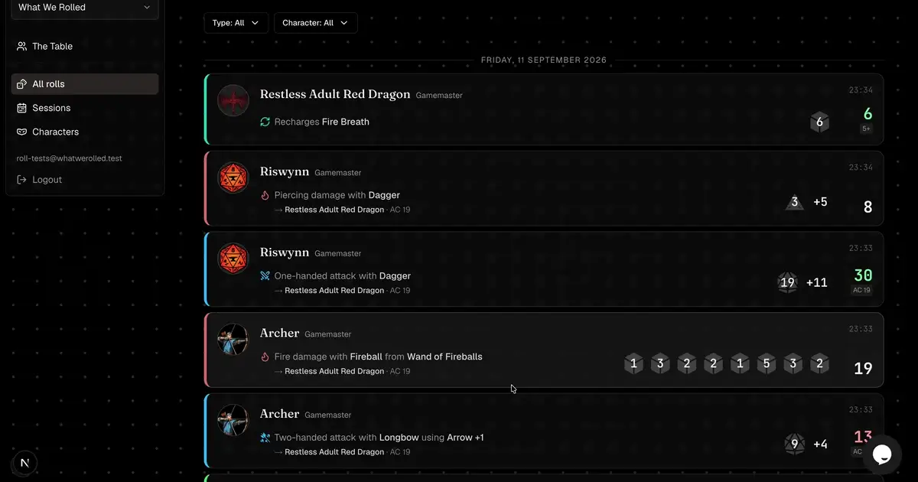Click the dice icon beside All rolls
918x482 pixels.
tap(22, 84)
